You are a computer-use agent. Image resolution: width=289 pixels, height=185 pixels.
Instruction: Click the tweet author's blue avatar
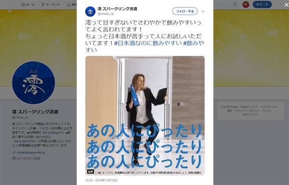pyautogui.click(x=90, y=11)
